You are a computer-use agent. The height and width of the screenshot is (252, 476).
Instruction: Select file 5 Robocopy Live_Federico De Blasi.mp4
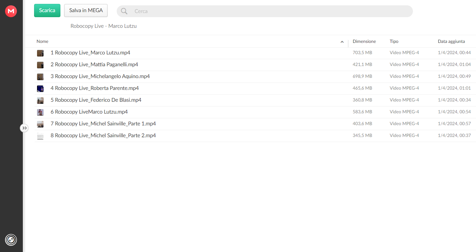[96, 100]
